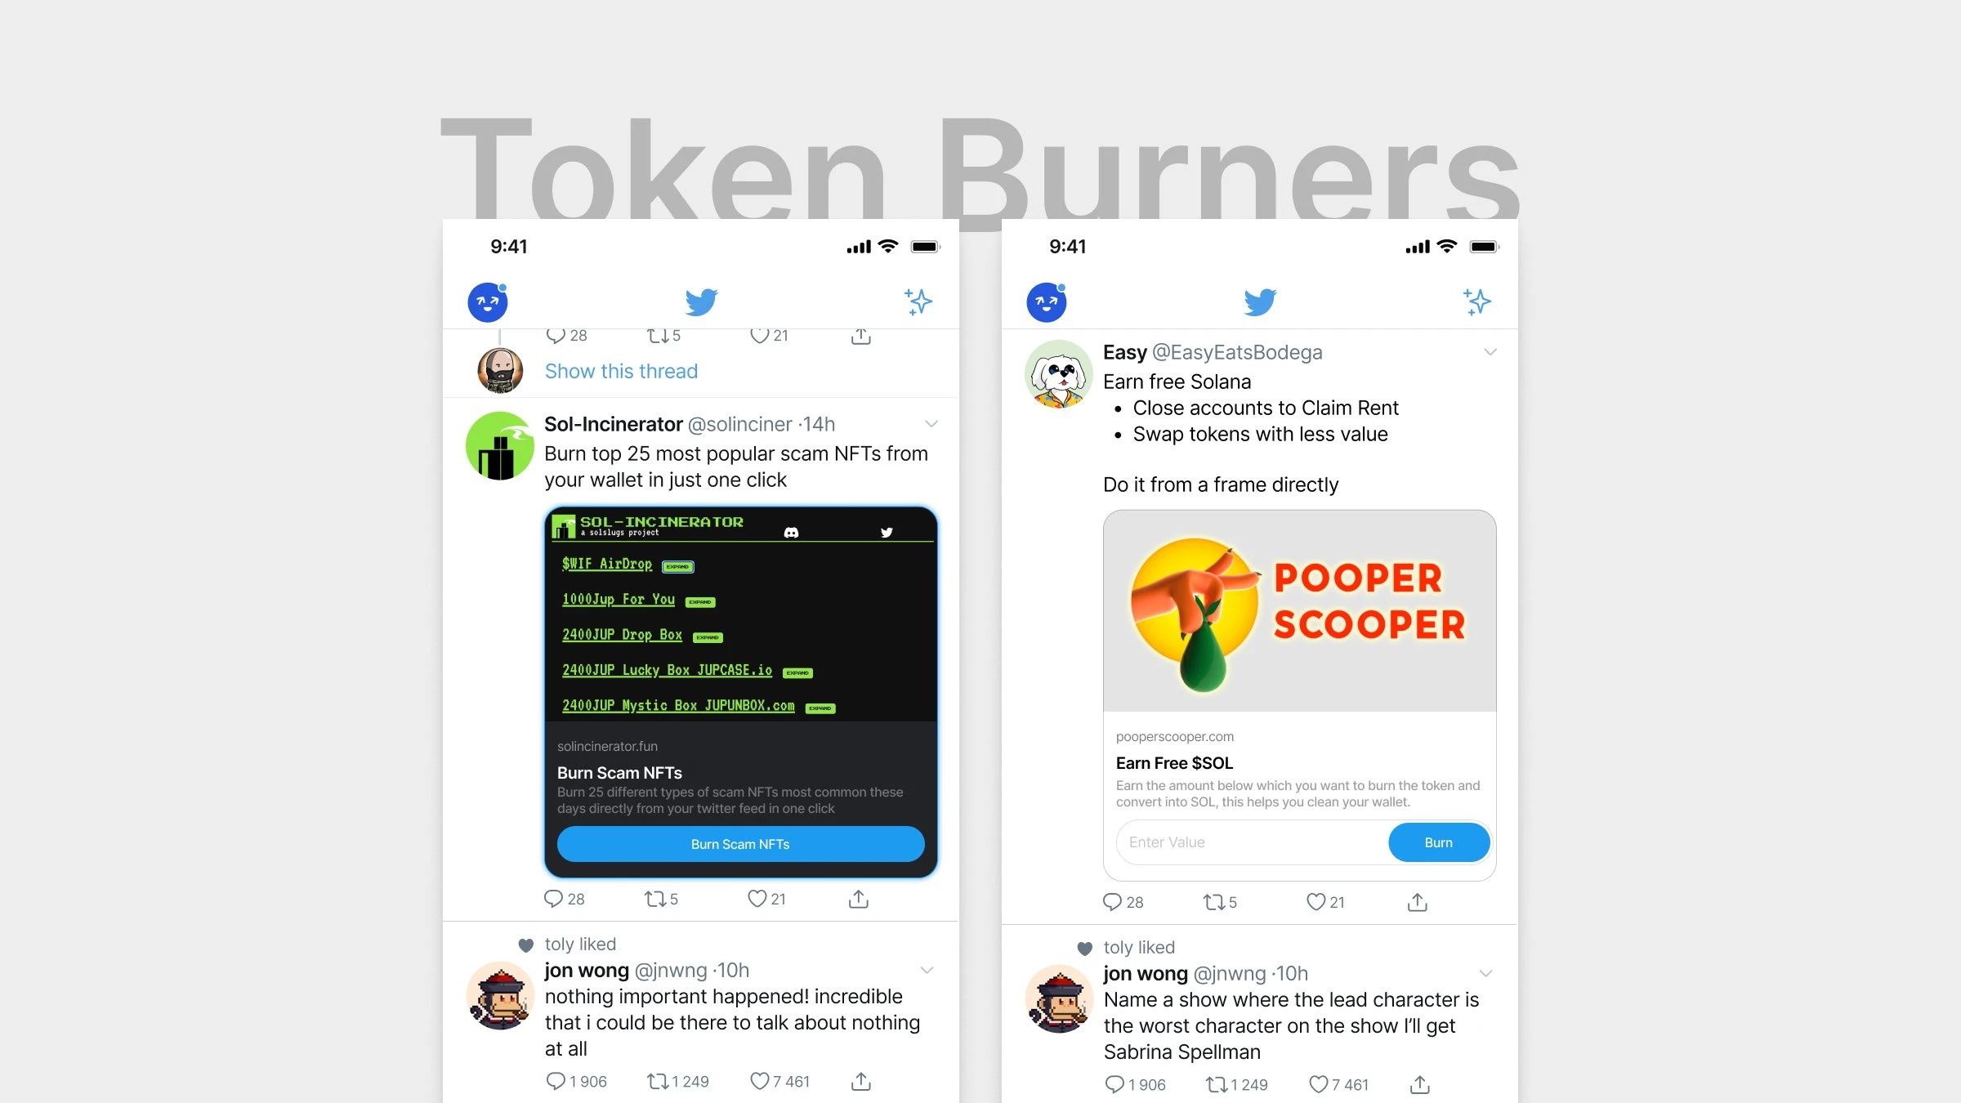Viewport: 1961px width, 1103px height.
Task: Expand the Sol-Incinerator tweet overflow menu
Action: [932, 423]
